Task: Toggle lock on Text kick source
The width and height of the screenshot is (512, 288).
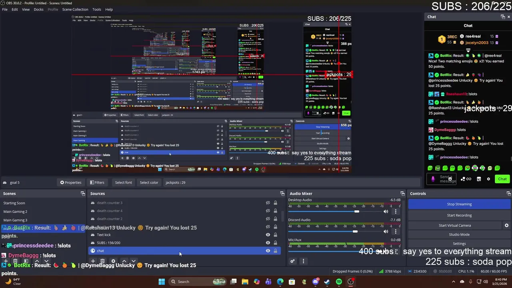Action: [275, 235]
